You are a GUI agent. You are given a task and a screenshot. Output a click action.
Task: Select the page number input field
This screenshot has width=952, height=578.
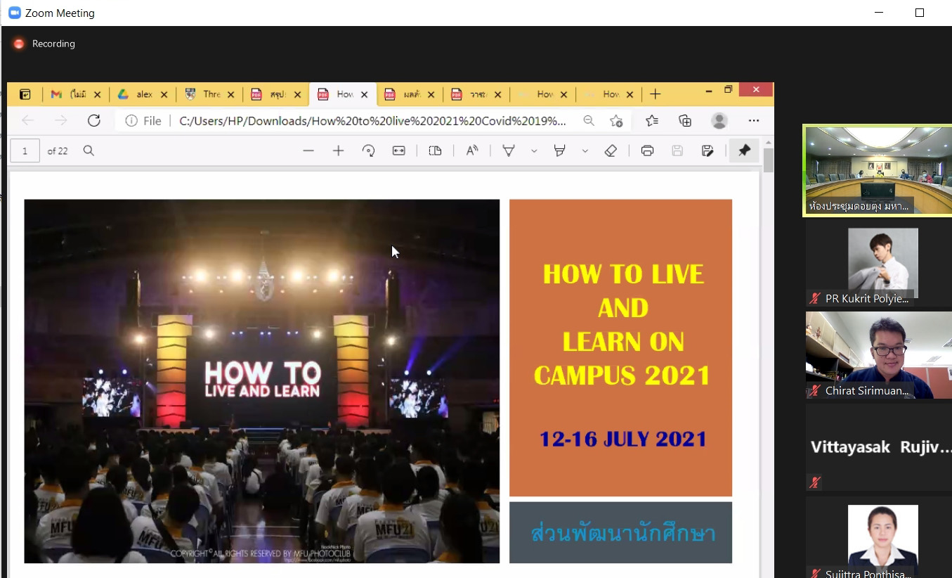25,150
